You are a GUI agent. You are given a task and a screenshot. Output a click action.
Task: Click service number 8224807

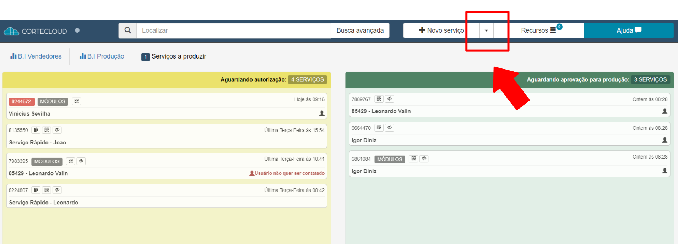[x=18, y=190]
